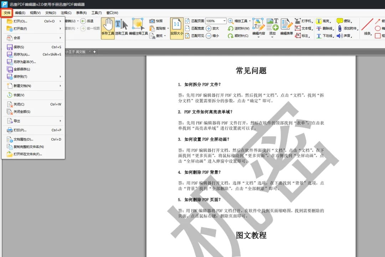Viewport: 385px width, 257px height.
Task: Choose 打印(P)... print entry
Action: point(34,130)
